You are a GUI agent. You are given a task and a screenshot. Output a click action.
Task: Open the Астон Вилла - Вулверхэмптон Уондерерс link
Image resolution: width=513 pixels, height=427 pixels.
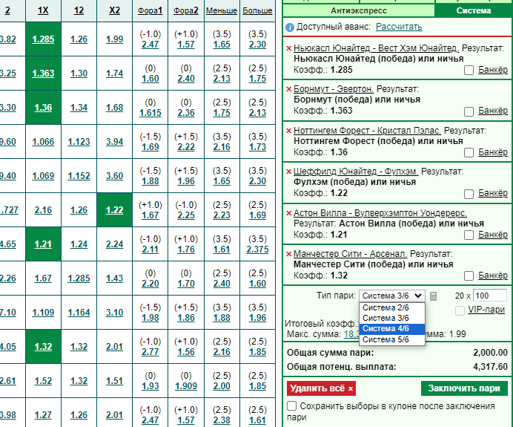(380, 213)
